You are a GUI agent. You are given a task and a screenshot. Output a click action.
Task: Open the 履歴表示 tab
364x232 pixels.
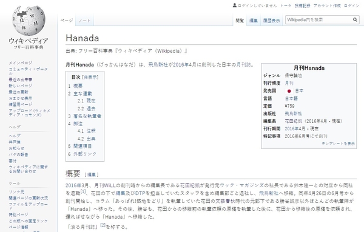pyautogui.click(x=271, y=21)
